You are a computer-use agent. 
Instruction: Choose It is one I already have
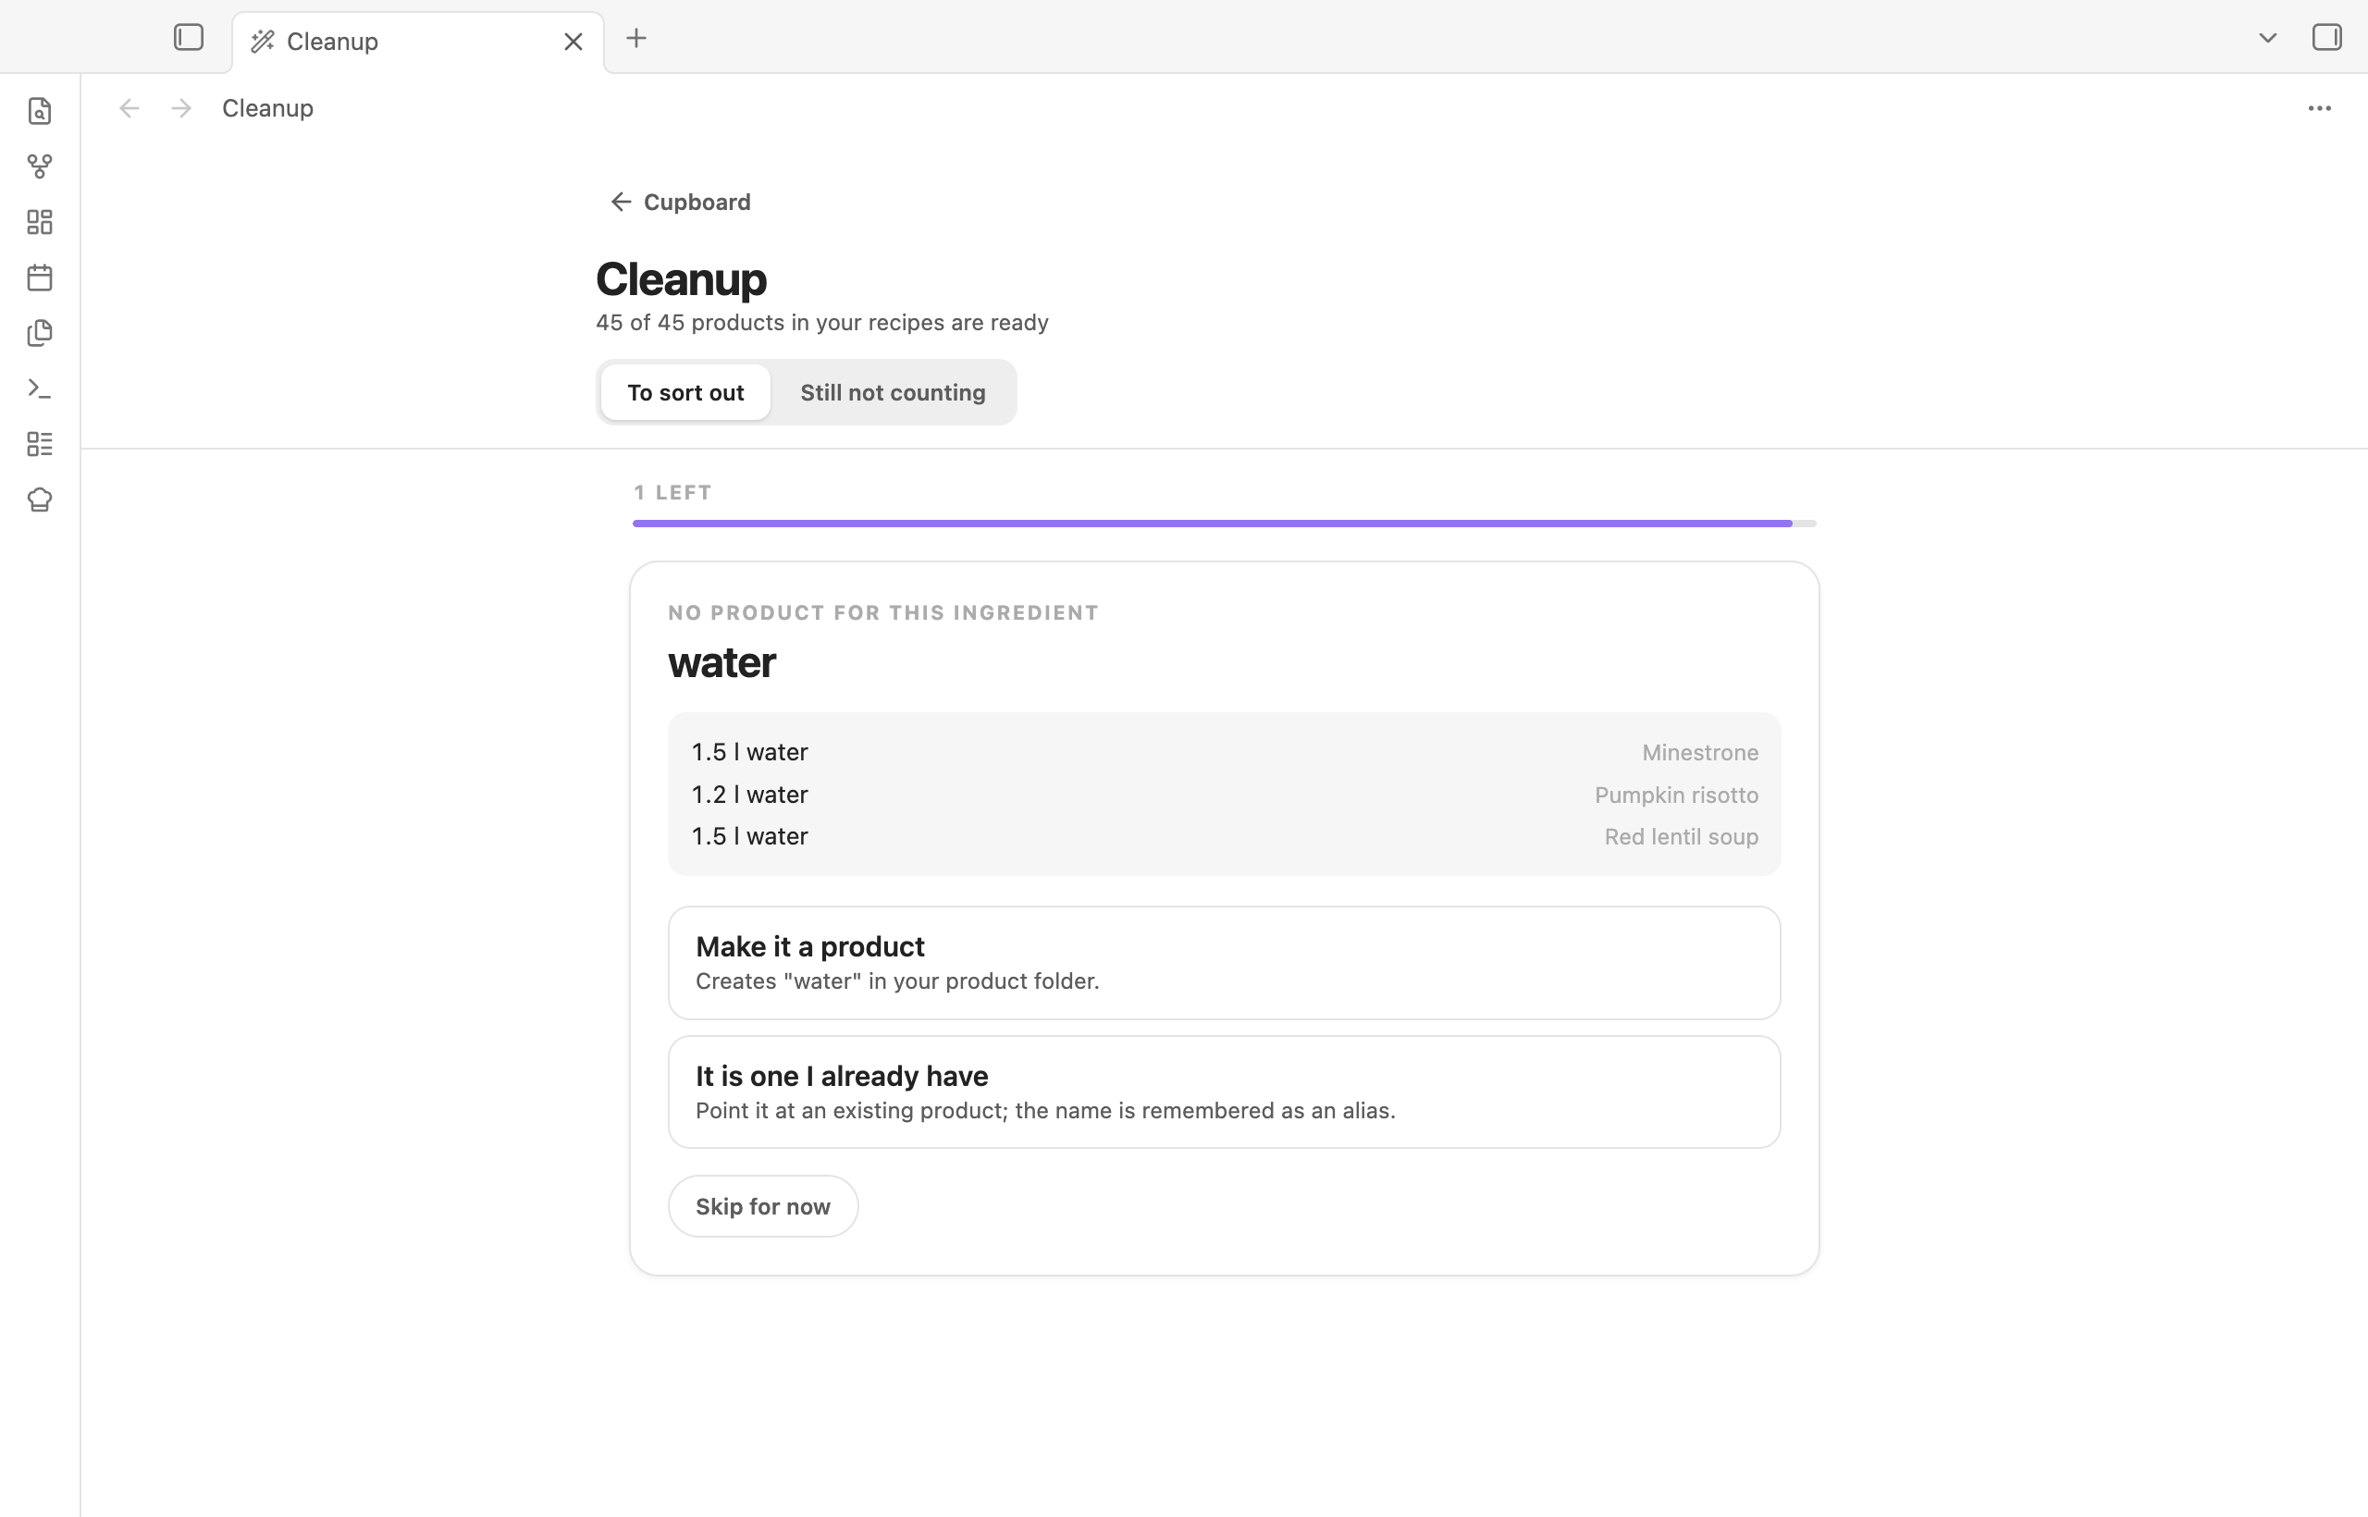(x=1225, y=1091)
